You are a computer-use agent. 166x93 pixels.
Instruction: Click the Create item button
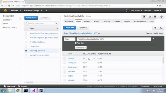pyautogui.click(x=70, y=28)
